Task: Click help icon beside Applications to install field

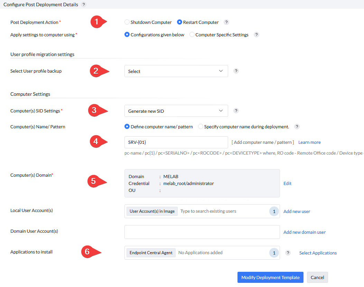Action: tap(288, 253)
